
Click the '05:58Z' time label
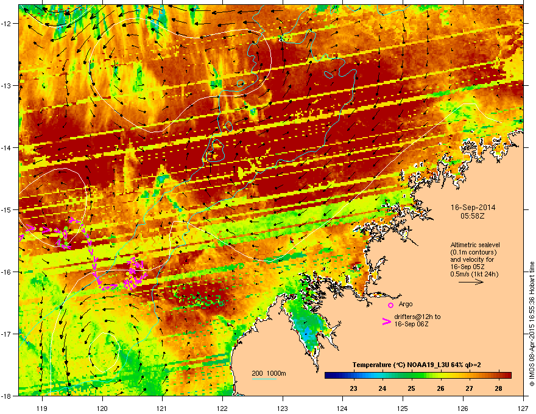click(473, 216)
